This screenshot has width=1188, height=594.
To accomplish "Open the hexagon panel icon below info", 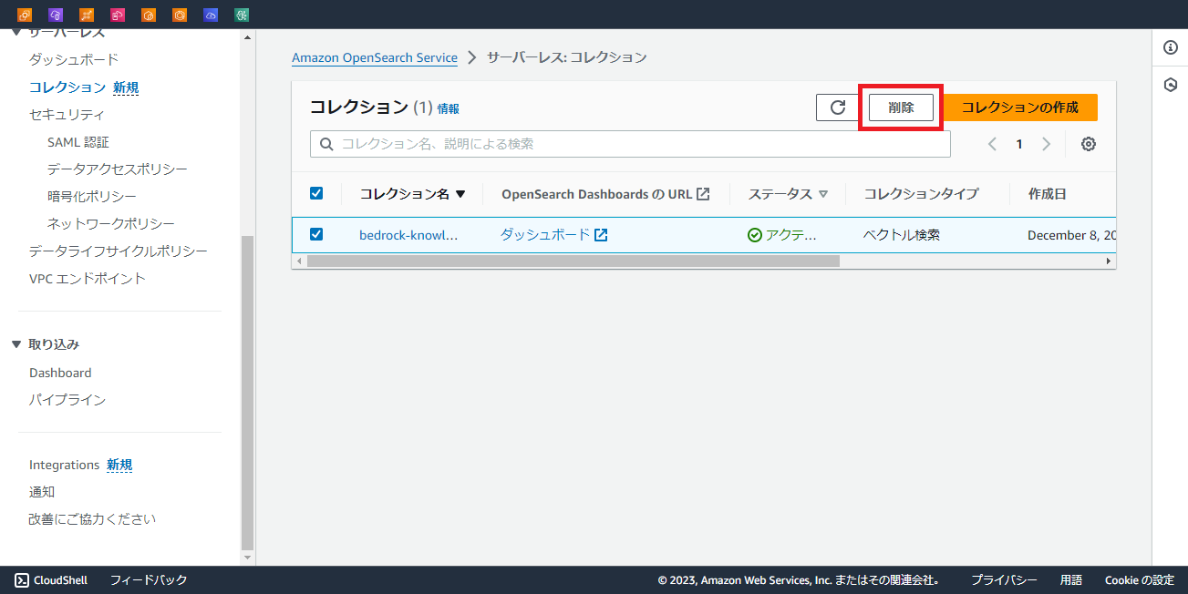I will click(1171, 85).
